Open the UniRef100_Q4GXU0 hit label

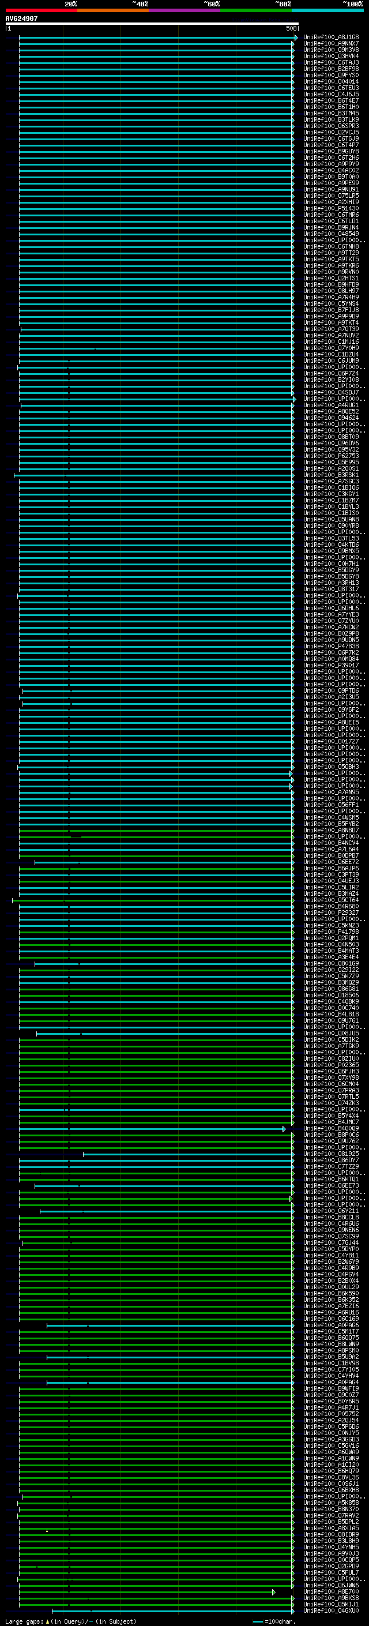330,1610
